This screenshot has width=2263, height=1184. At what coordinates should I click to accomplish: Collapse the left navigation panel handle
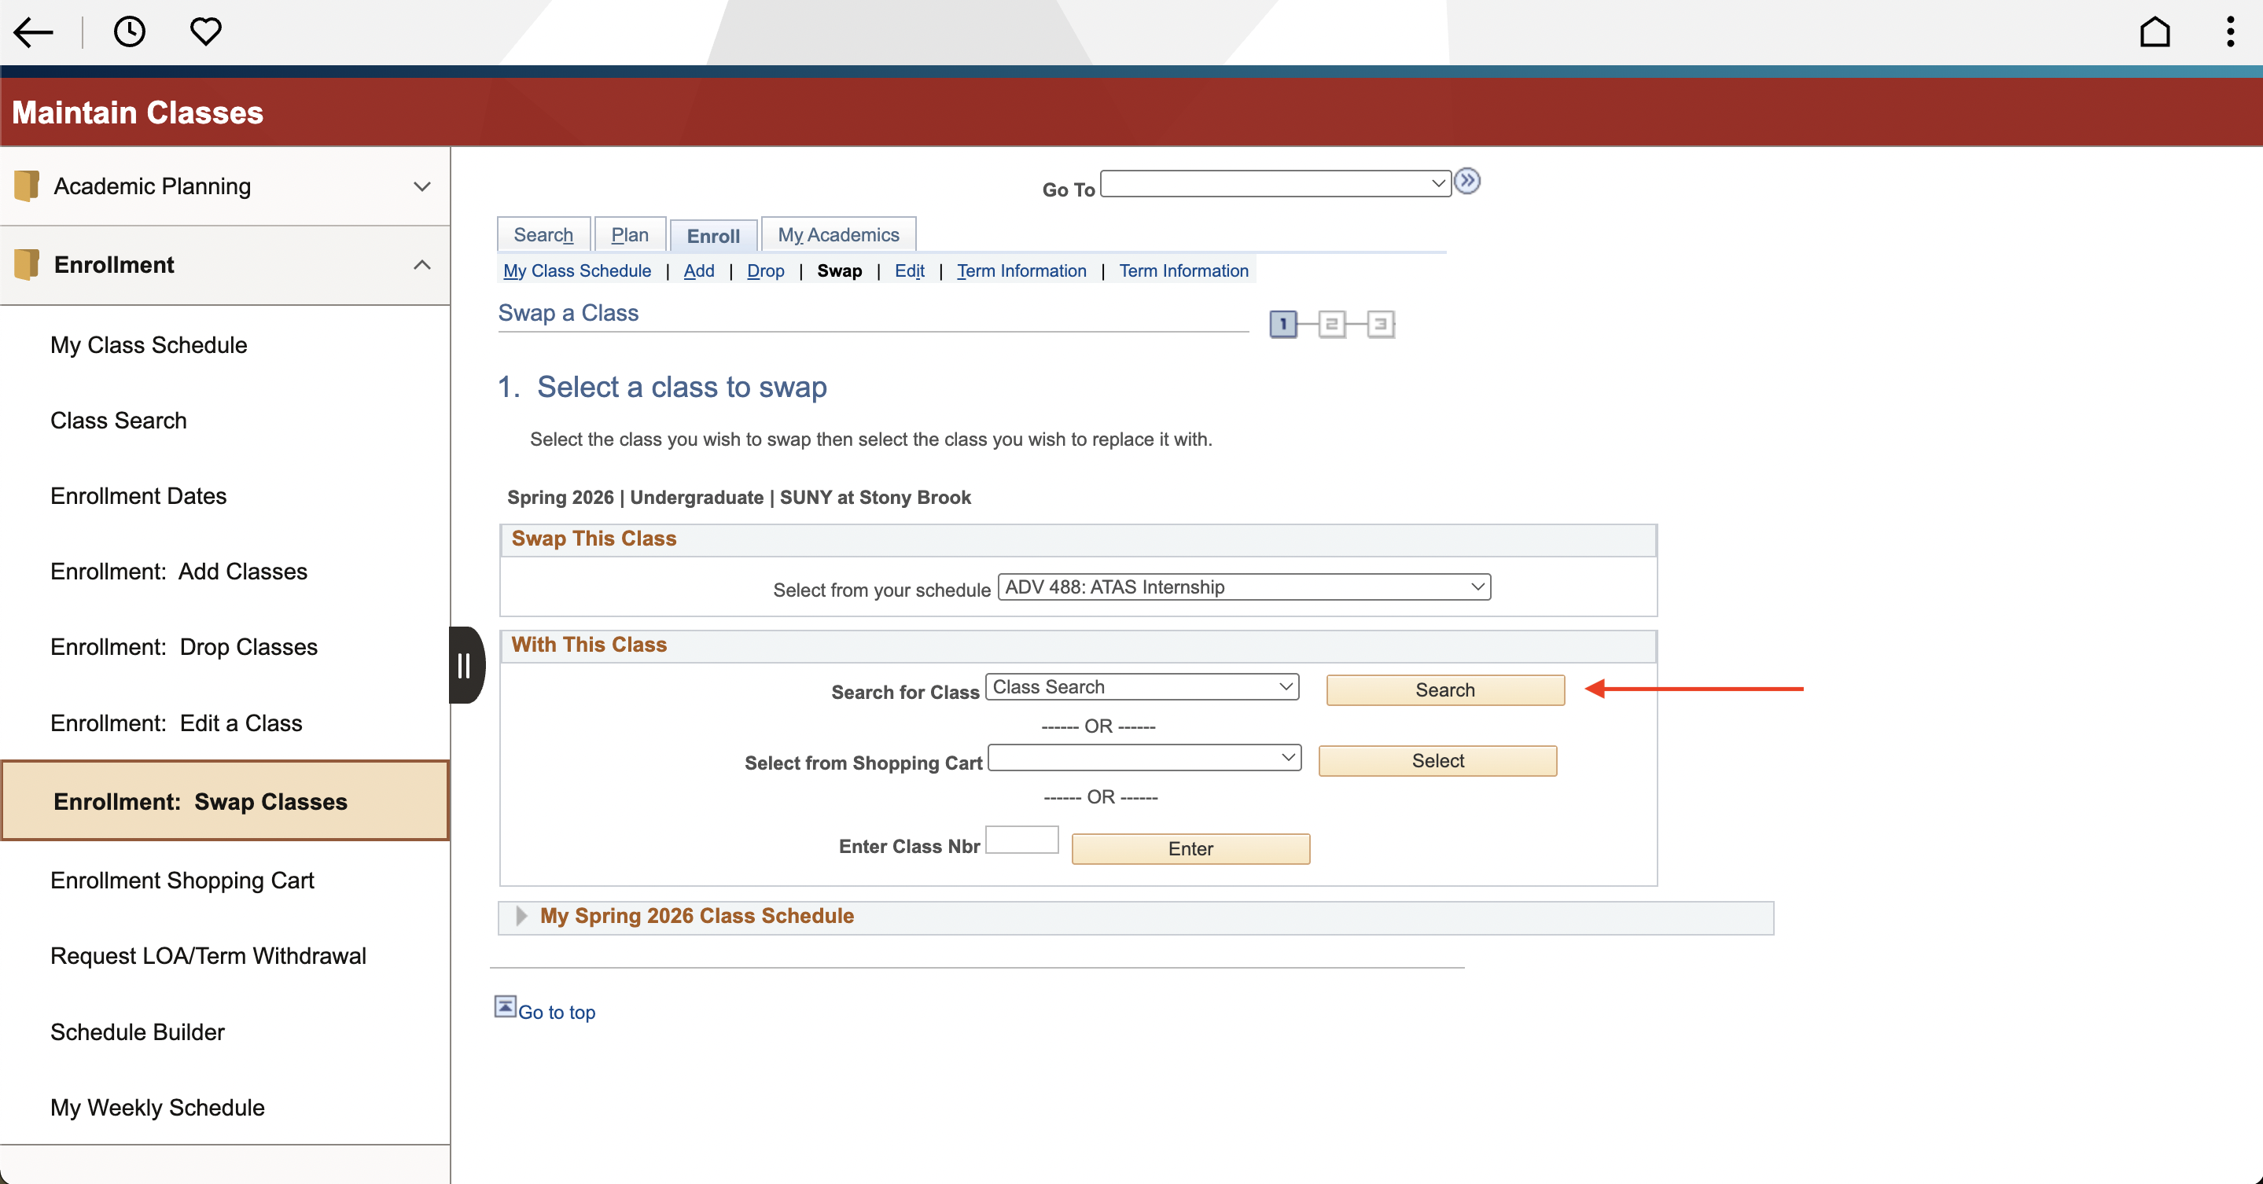point(465,665)
